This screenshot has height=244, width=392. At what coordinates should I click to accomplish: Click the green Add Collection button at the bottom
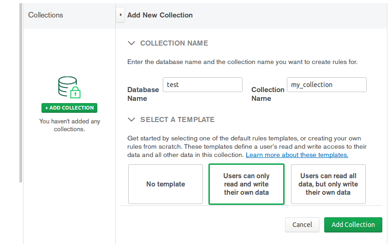(353, 225)
